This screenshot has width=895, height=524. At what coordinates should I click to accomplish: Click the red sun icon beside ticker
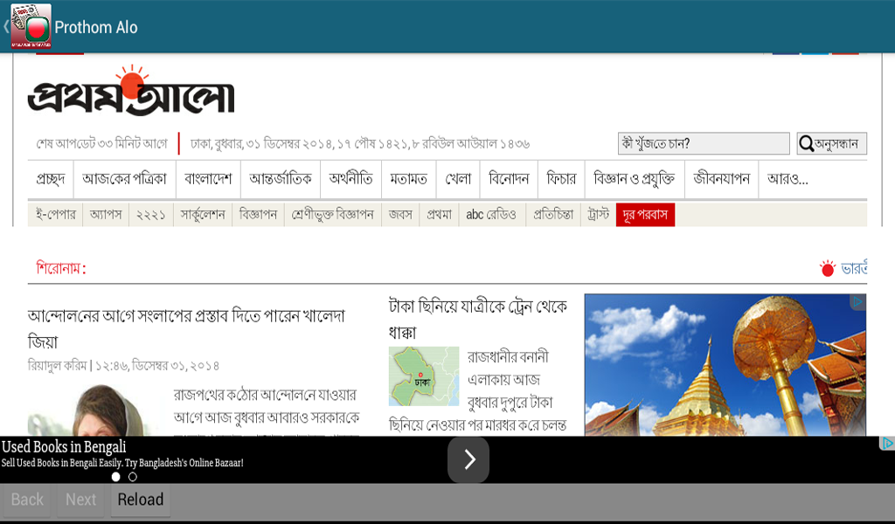tap(828, 268)
